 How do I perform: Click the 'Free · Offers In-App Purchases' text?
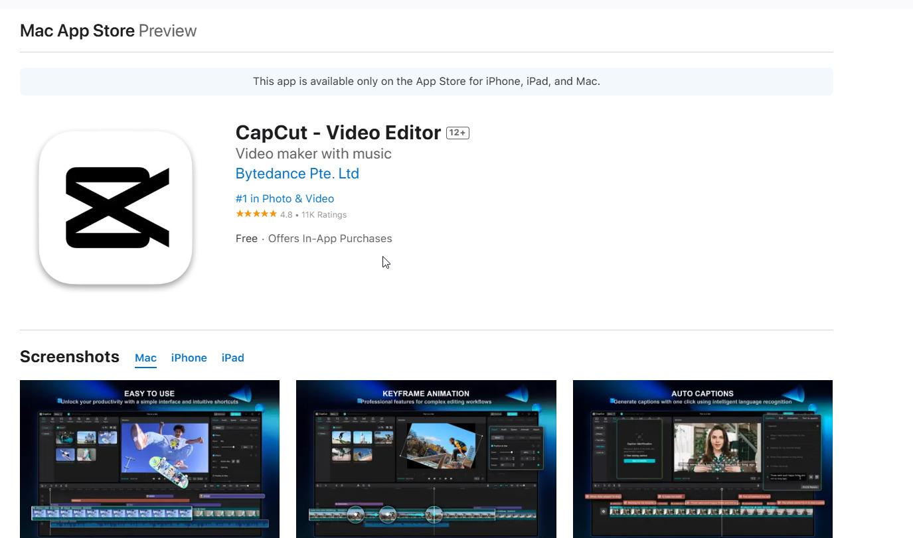[x=314, y=239]
